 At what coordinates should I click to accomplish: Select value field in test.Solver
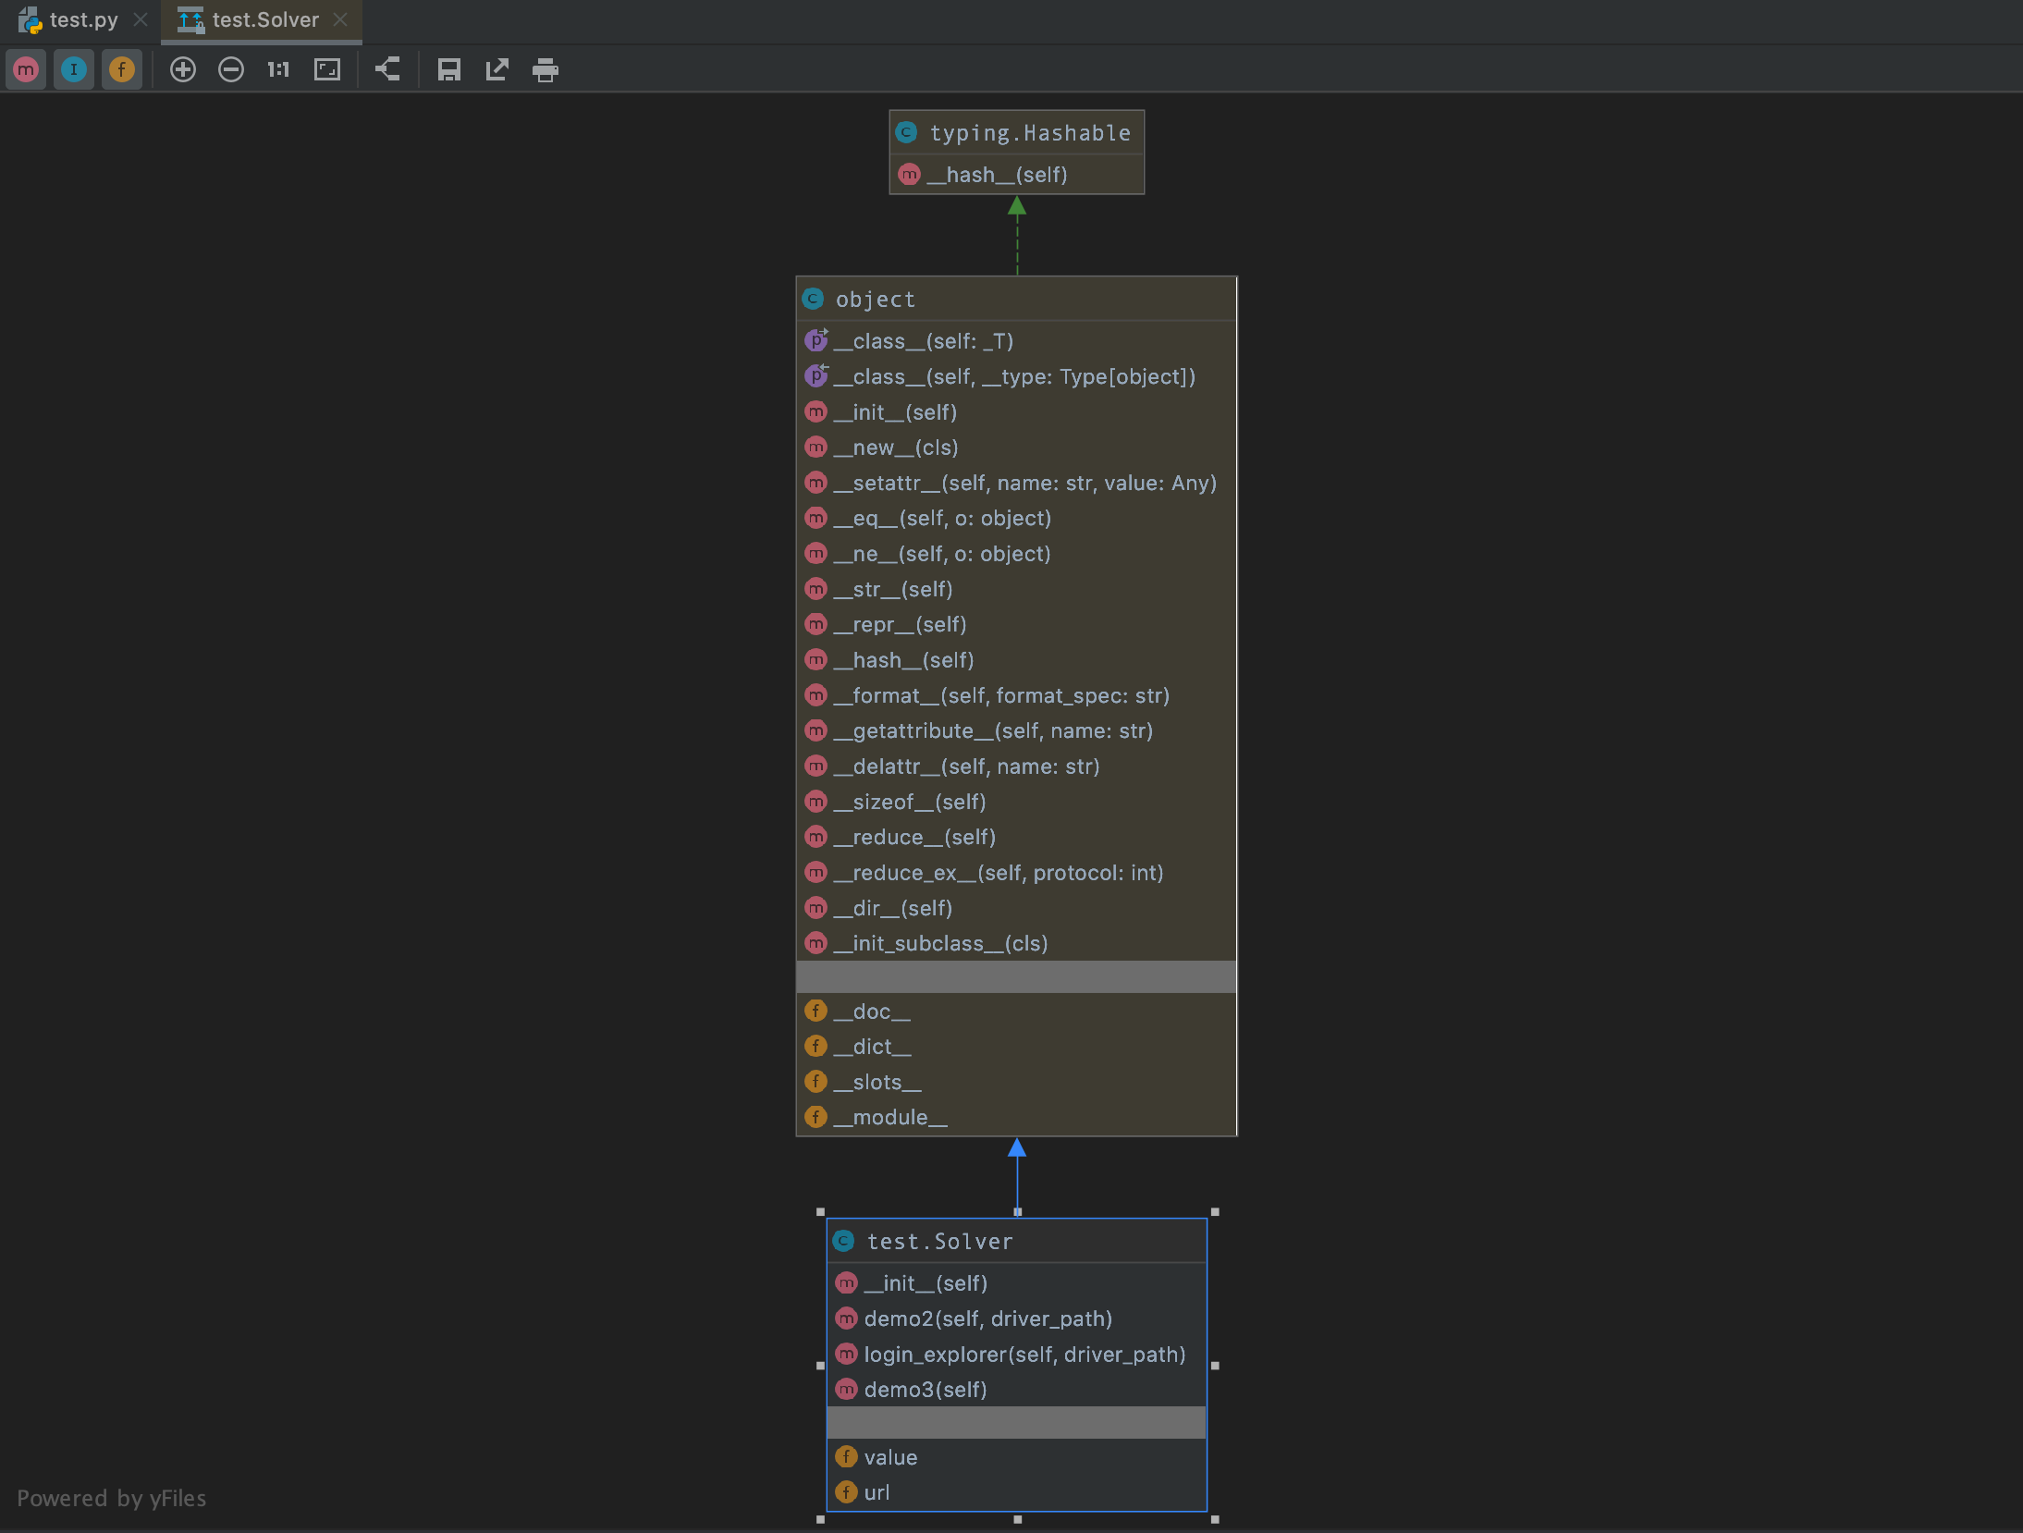pyautogui.click(x=1017, y=1457)
